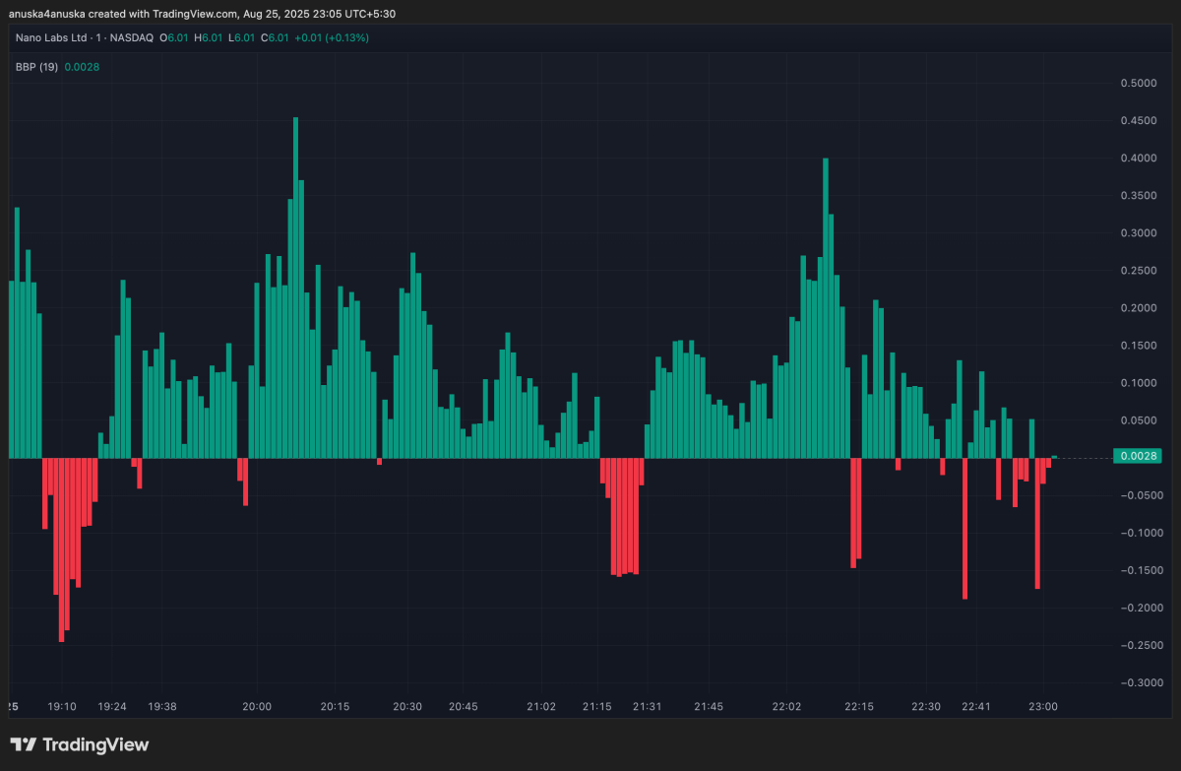Click the dashed line at current BBP value

coord(1083,456)
